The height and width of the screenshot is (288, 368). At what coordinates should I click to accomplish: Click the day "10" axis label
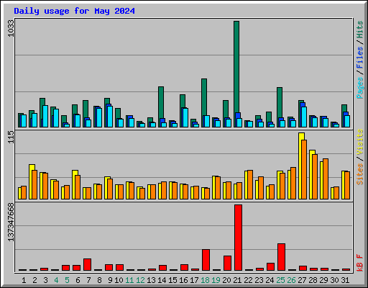click(119, 280)
